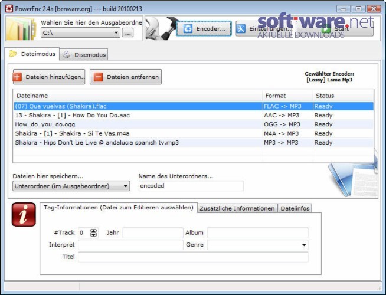
Task: Click the Album input field
Action: [x=258, y=232]
